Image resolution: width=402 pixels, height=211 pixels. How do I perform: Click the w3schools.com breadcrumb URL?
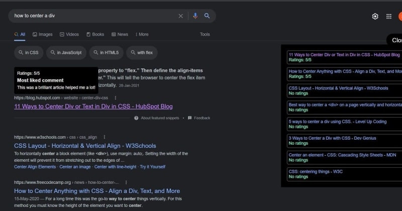pyautogui.click(x=55, y=137)
